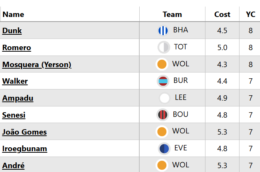Viewport: 260px width, 172px height.
Task: Sort the table by Name column
Action: [14, 14]
